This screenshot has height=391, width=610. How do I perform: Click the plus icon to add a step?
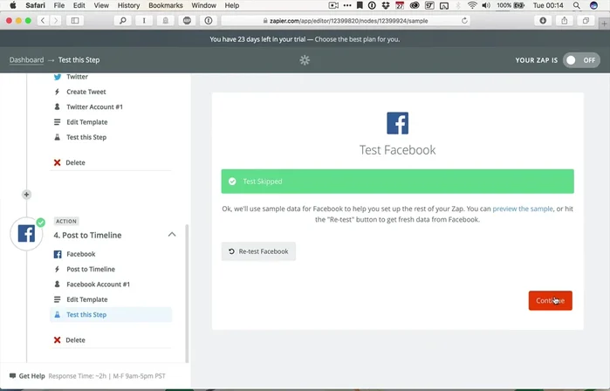coord(26,195)
